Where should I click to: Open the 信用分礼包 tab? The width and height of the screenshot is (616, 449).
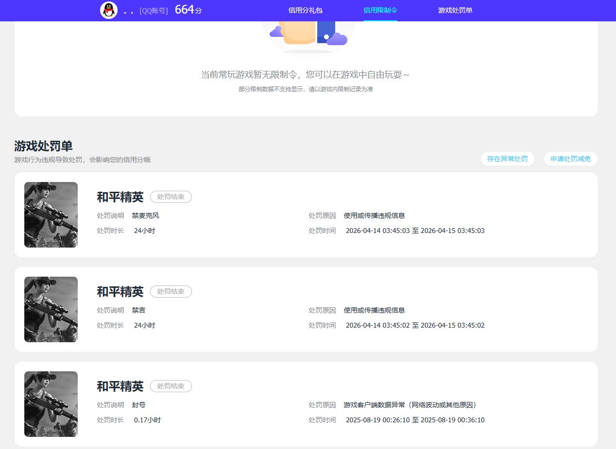306,10
